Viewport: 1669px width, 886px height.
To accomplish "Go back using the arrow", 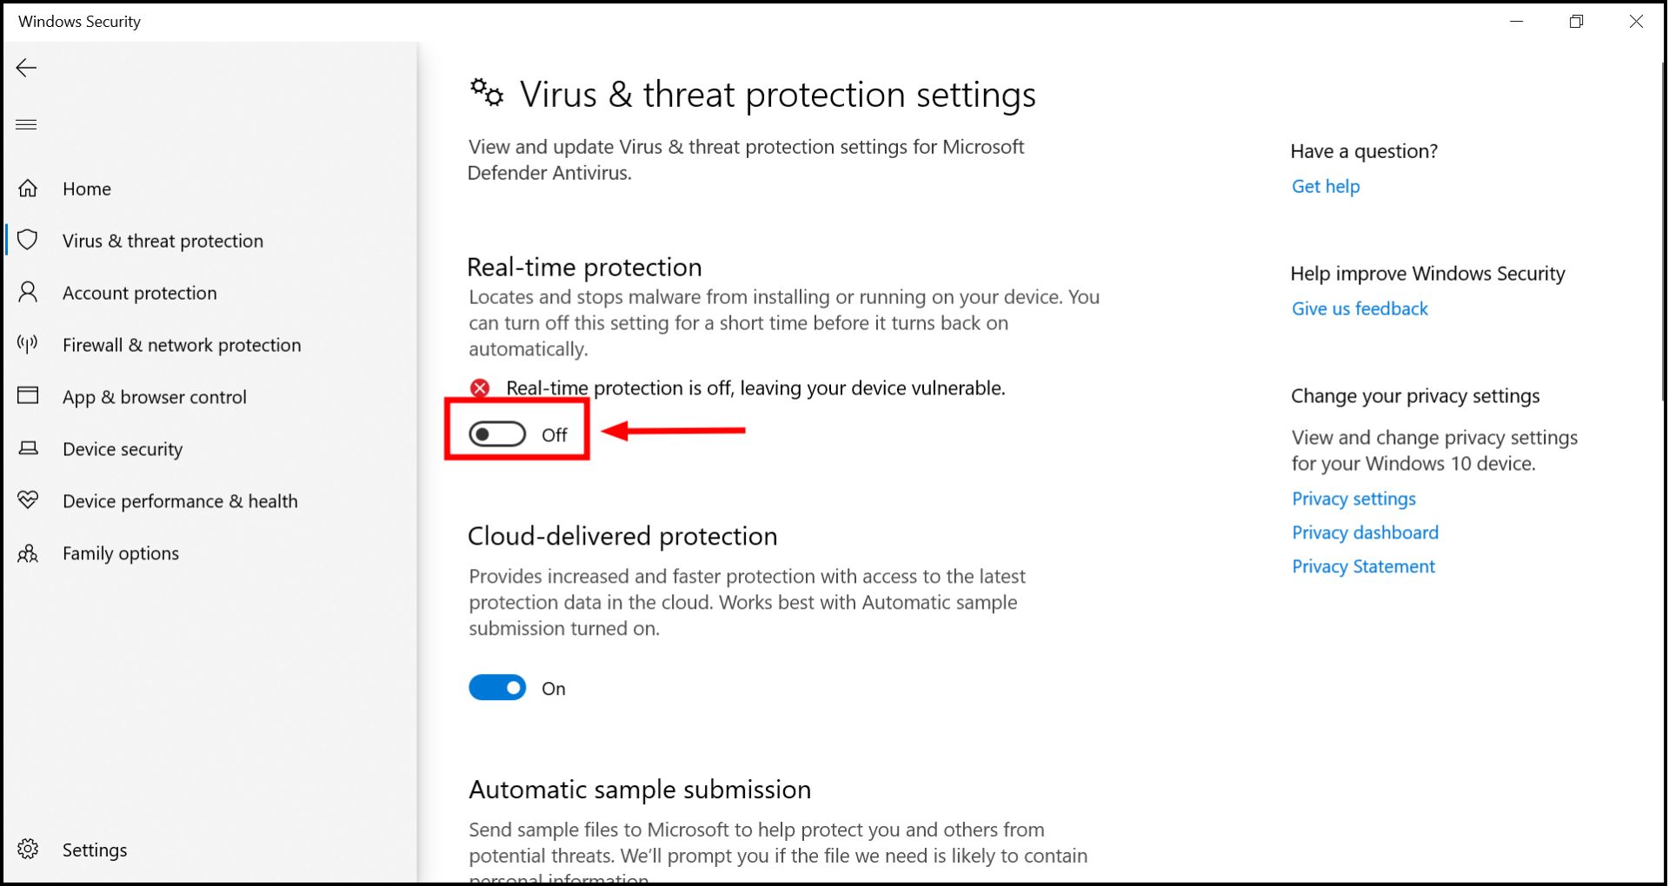I will [27, 68].
